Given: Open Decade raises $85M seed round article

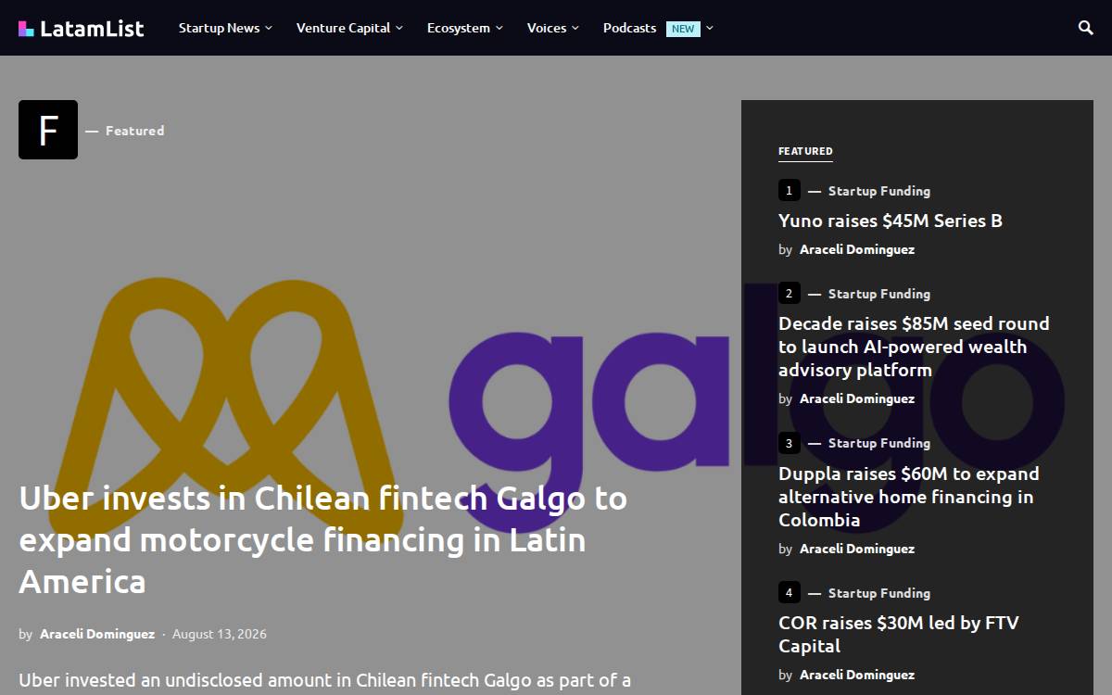Looking at the screenshot, I should click(x=914, y=347).
